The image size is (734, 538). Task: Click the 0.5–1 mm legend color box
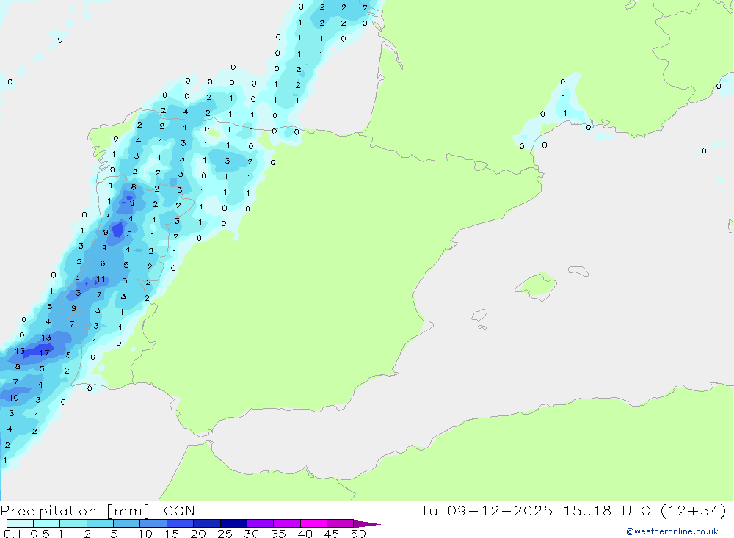click(47, 523)
